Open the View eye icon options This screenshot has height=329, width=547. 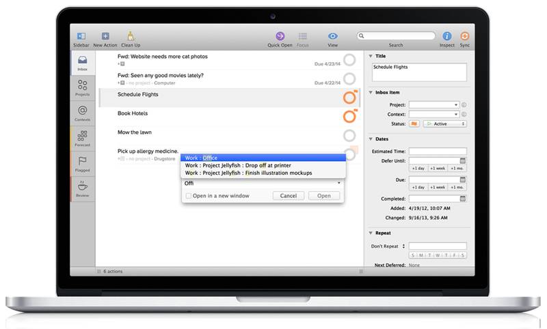click(332, 36)
